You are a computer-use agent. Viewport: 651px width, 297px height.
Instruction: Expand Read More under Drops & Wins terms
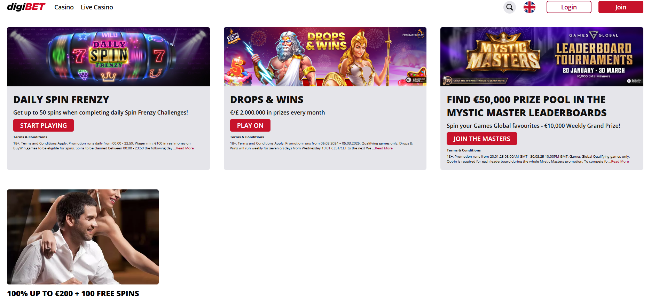point(384,148)
